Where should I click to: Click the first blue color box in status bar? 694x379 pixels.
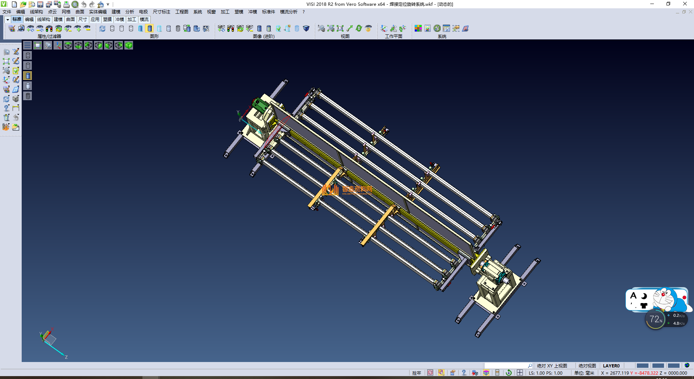click(642, 366)
